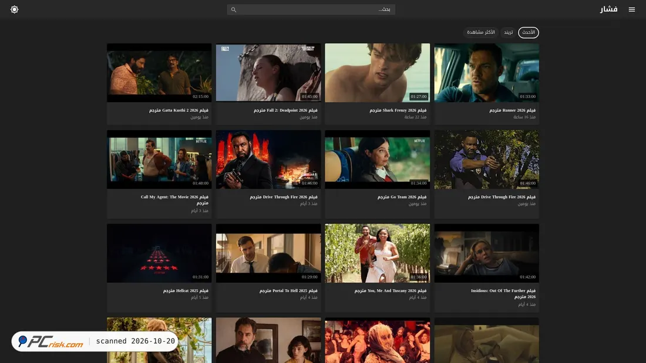Click the 01:33:00 duration badge on Runner
The image size is (646, 363).
point(527,97)
